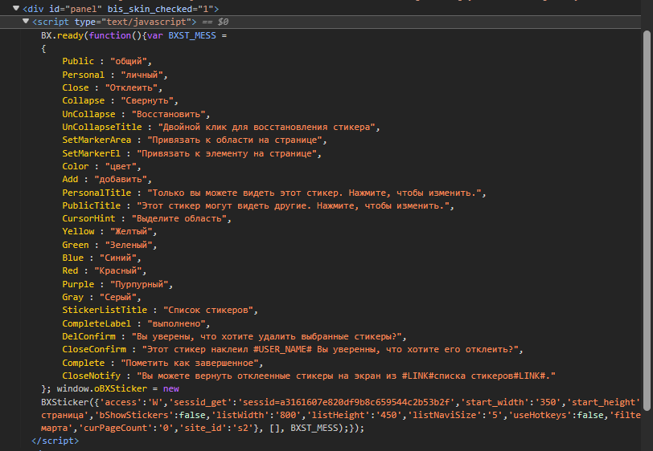653x451 pixels.
Task: Click the Personal : "личный" line
Action: [115, 75]
